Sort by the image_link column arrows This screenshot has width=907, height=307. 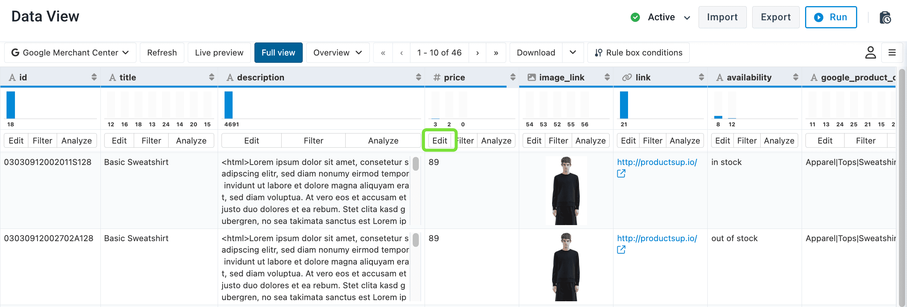pyautogui.click(x=607, y=77)
